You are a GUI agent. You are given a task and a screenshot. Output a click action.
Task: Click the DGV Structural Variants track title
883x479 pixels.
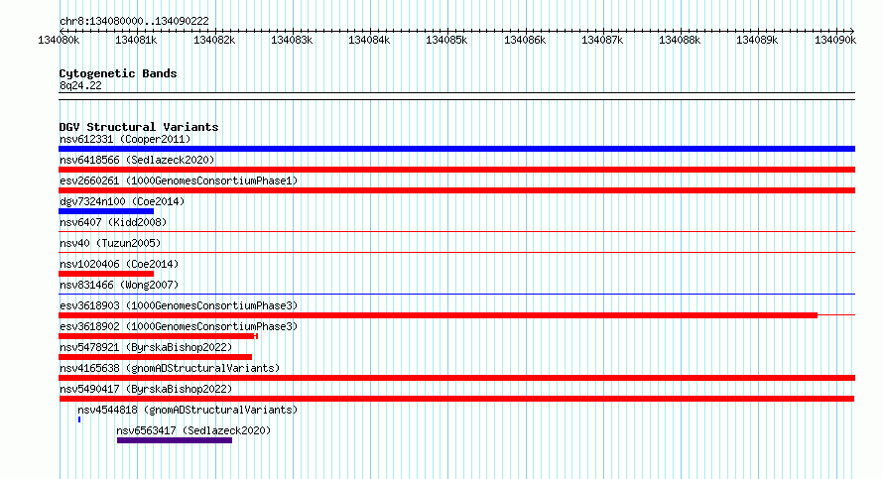(139, 127)
